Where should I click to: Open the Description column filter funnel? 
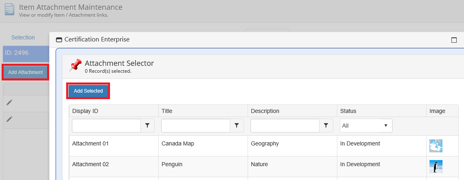pos(326,126)
